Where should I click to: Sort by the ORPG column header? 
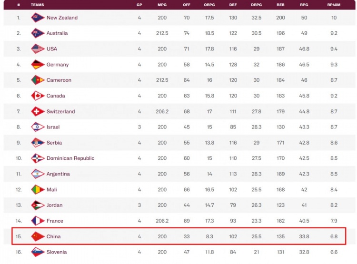click(x=209, y=4)
